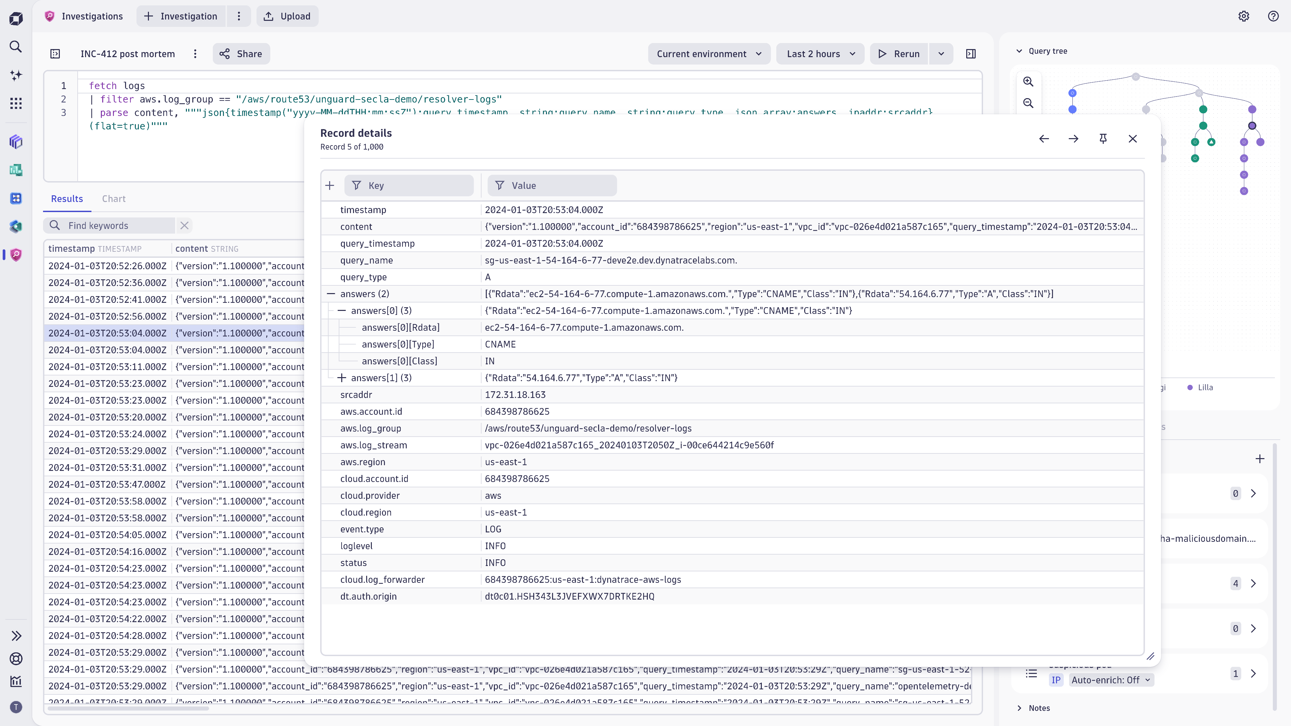Clear the Find keywords field
Screen dimensions: 1291x726
185,226
